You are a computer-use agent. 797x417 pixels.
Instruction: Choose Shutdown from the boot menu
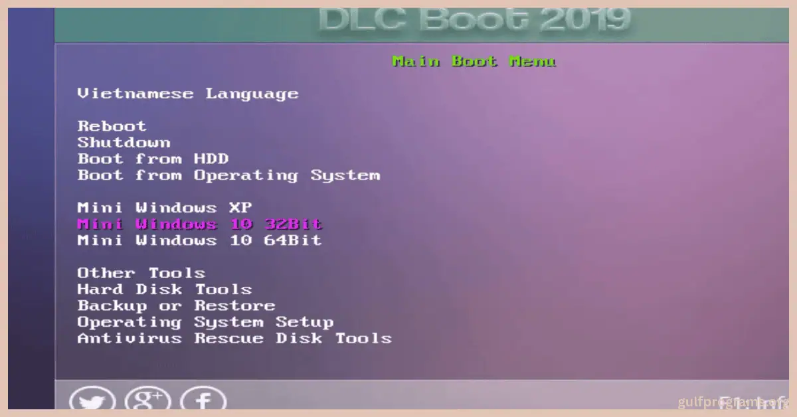[x=124, y=142]
